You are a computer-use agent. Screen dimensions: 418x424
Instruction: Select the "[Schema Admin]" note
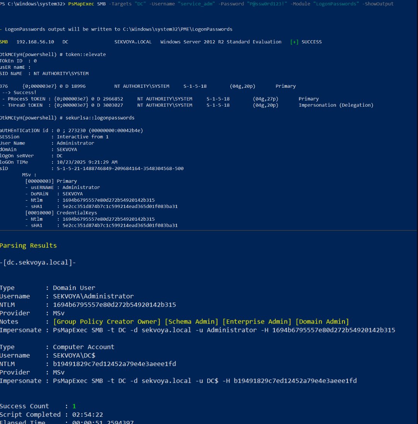point(191,322)
